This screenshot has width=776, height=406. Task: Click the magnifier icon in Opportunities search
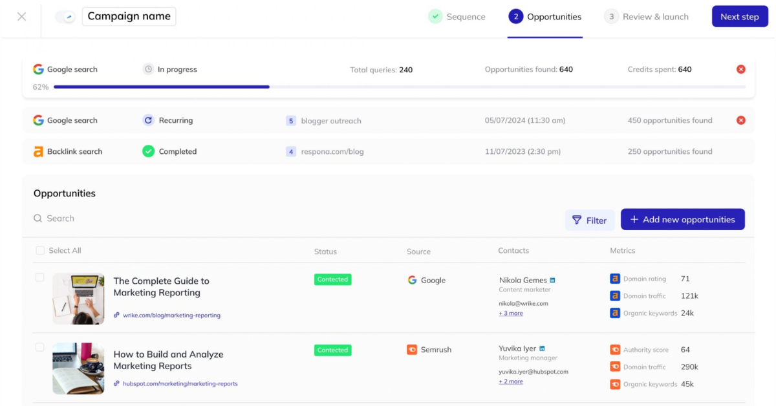click(38, 219)
